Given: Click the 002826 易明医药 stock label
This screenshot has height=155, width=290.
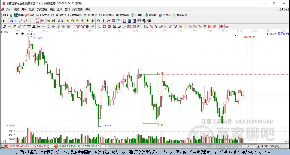Looking at the screenshot, I should point(278,34).
